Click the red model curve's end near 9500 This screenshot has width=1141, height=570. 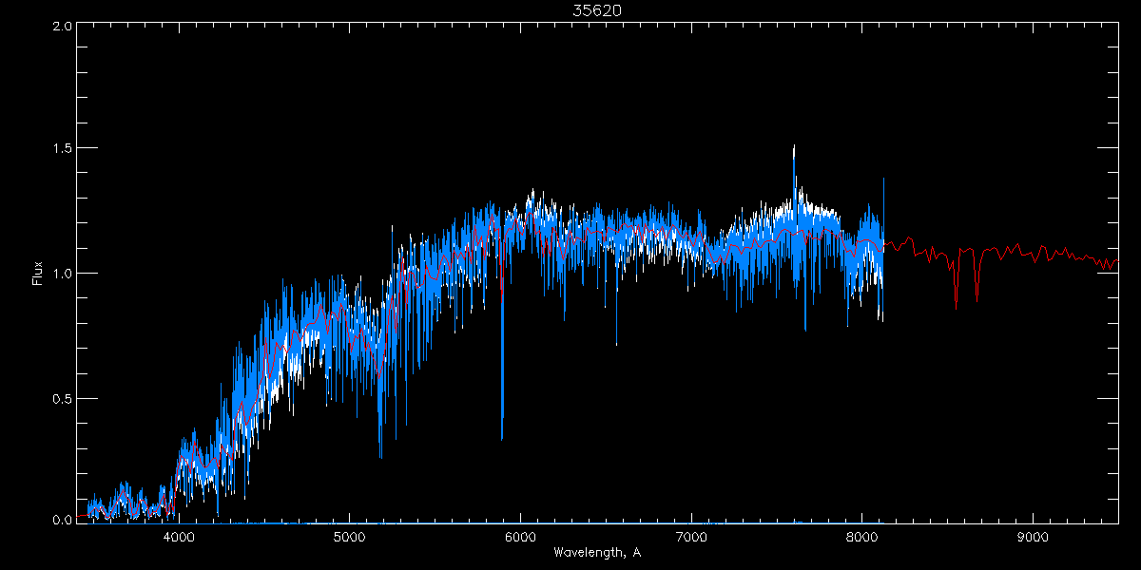click(x=1115, y=260)
